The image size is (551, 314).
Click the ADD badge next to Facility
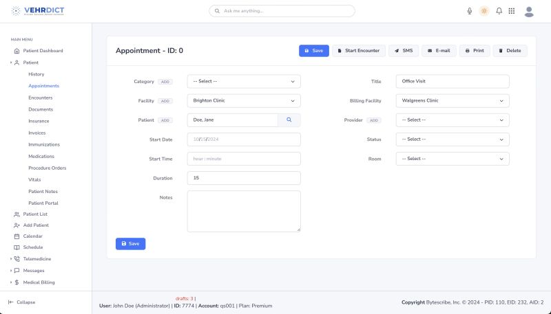(165, 101)
